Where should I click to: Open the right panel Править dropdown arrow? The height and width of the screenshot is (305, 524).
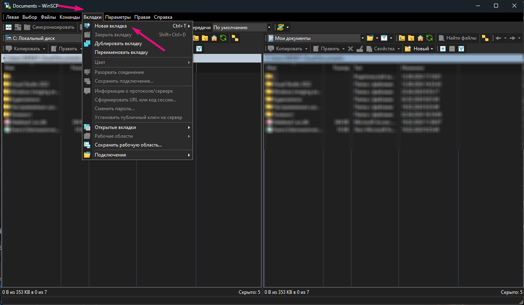(343, 49)
